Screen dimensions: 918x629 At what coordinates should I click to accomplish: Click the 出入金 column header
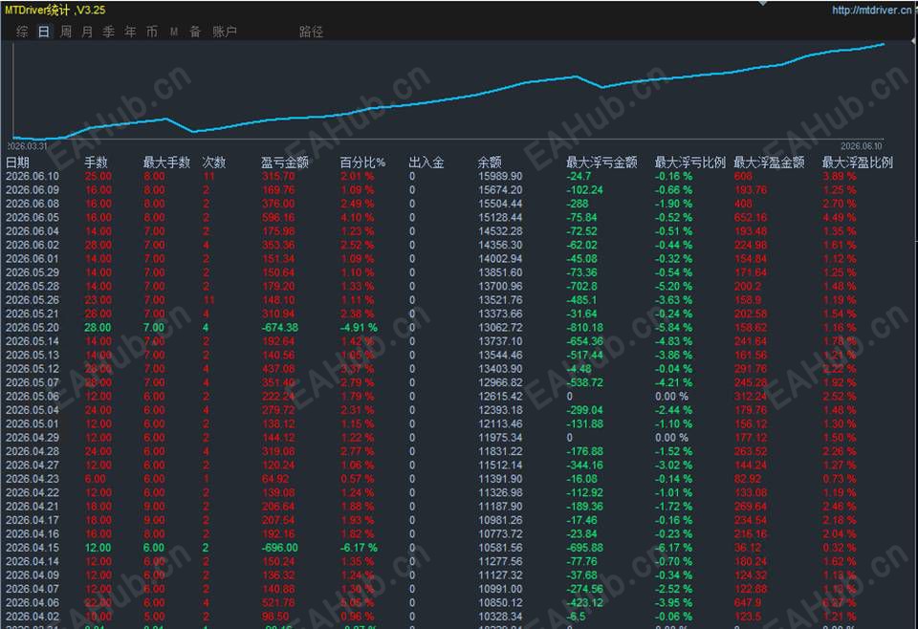tap(426, 163)
